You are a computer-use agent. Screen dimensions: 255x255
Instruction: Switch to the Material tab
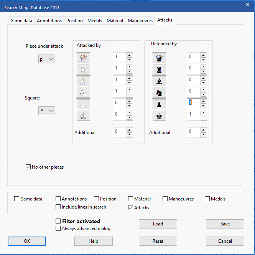coord(115,21)
